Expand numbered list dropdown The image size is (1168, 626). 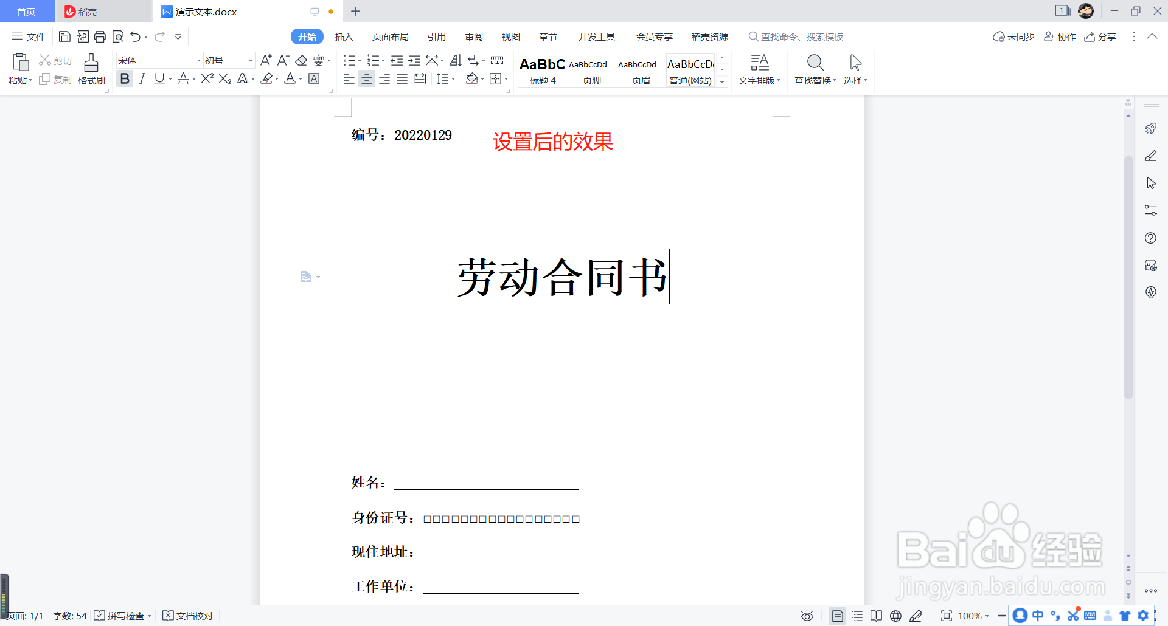coord(383,61)
